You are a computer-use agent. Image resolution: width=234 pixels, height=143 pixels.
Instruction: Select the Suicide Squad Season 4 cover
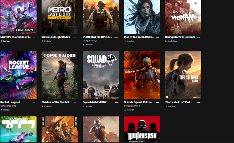click(142, 75)
